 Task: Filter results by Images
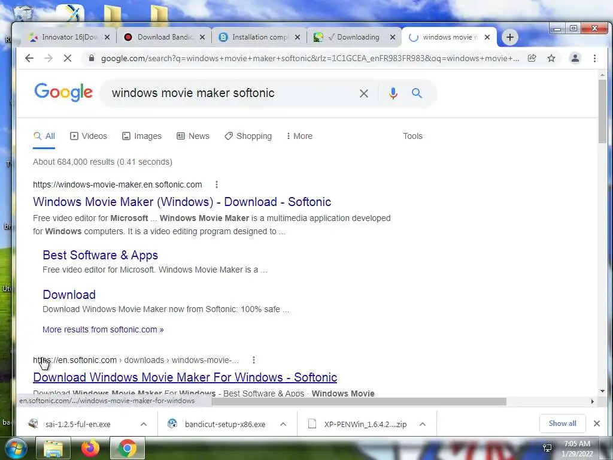point(141,136)
